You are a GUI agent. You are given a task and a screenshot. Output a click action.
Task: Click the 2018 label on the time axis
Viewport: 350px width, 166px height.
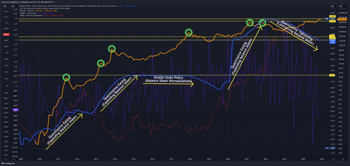pos(190,159)
